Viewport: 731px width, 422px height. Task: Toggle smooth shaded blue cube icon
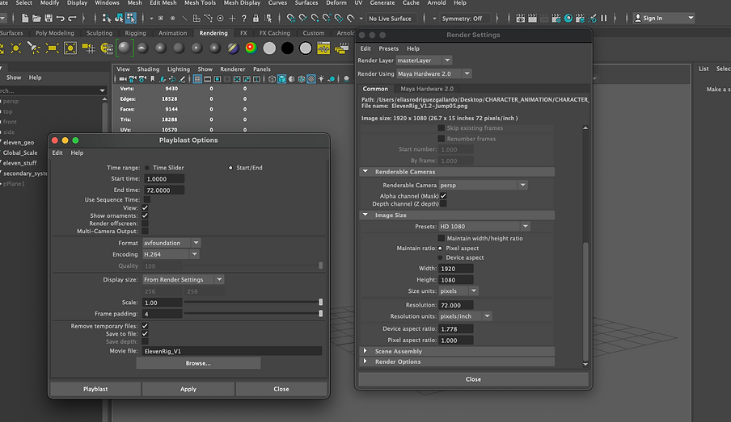tap(281, 79)
